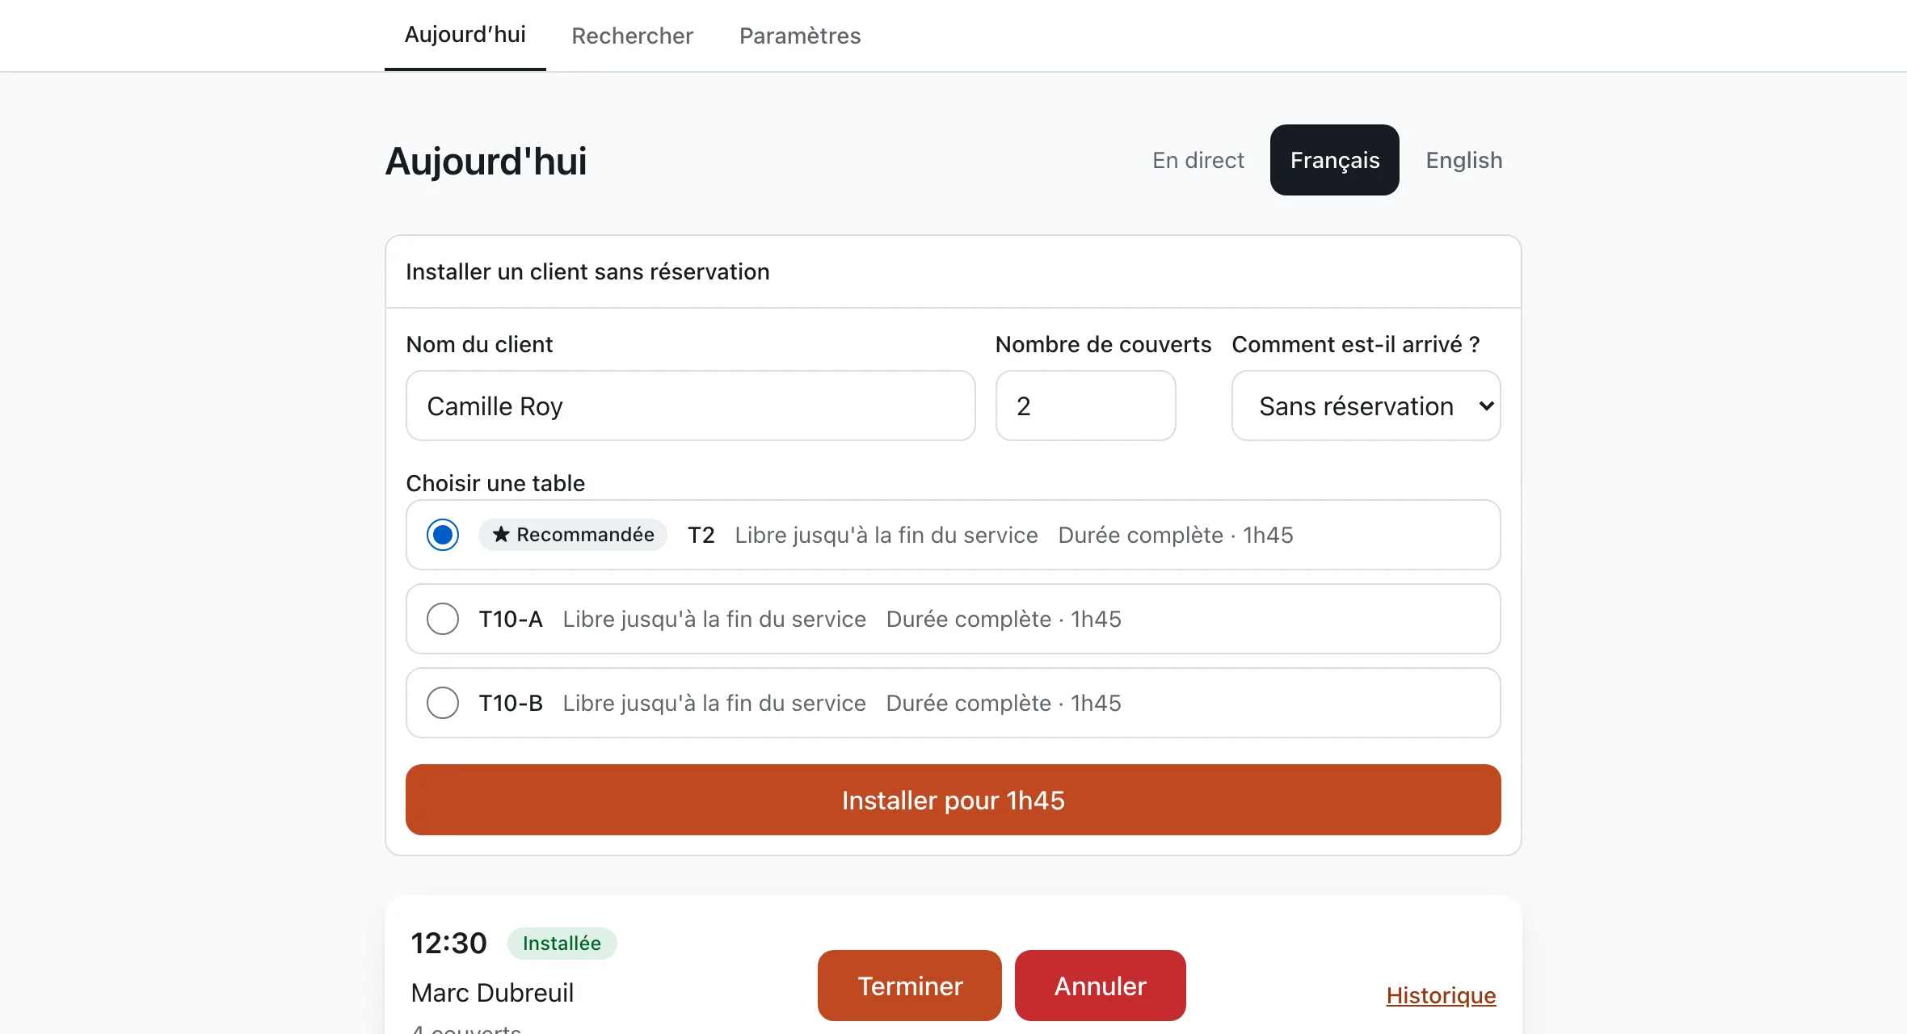Open the Historique link

(x=1442, y=995)
